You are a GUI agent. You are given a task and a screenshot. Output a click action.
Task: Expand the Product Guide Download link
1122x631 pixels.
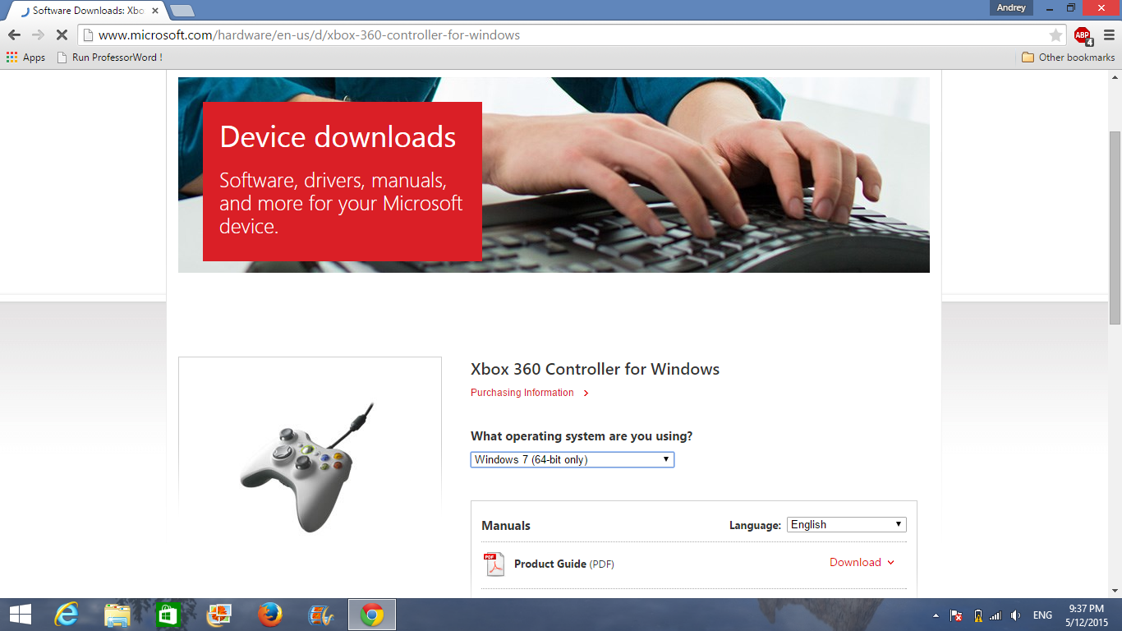point(862,563)
